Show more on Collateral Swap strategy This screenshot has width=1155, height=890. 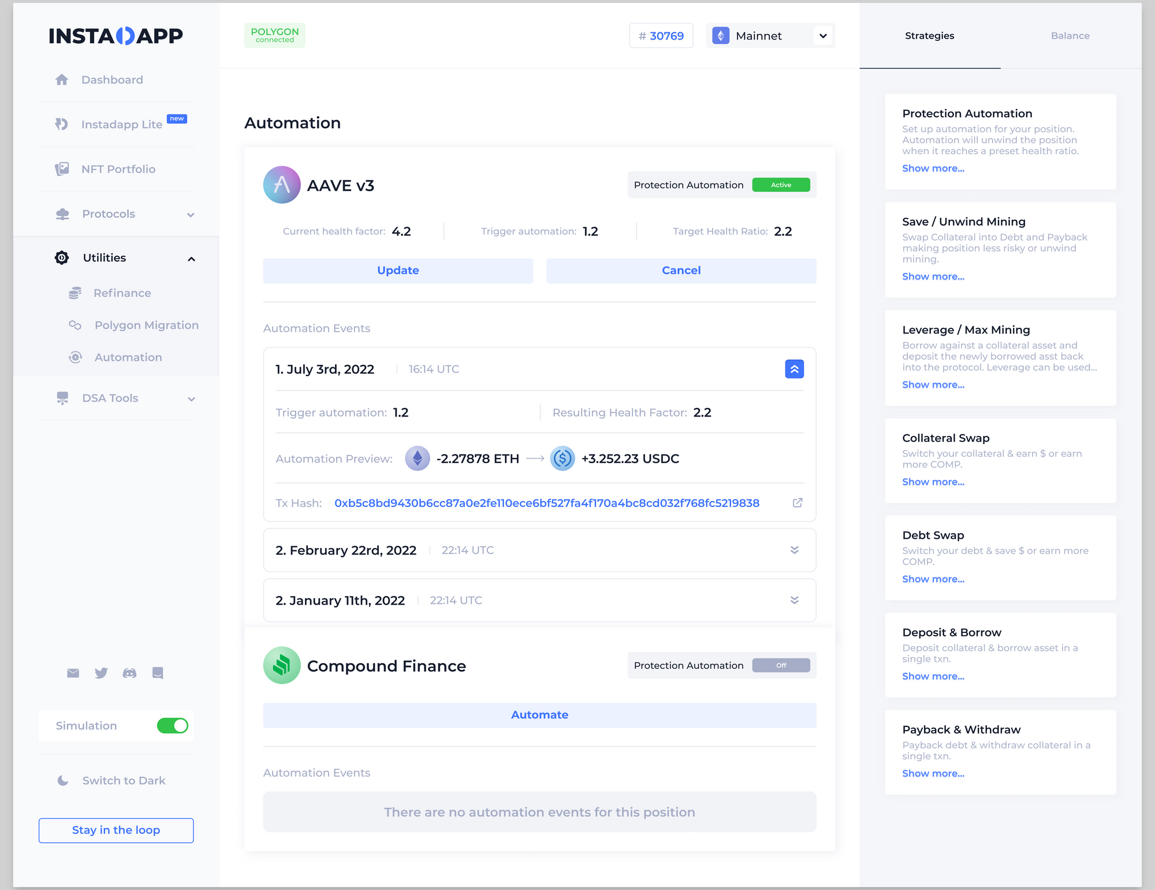(x=933, y=482)
